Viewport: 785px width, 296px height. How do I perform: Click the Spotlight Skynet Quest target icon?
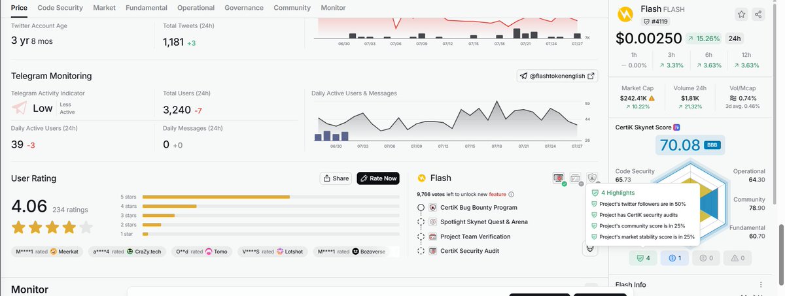pos(433,222)
